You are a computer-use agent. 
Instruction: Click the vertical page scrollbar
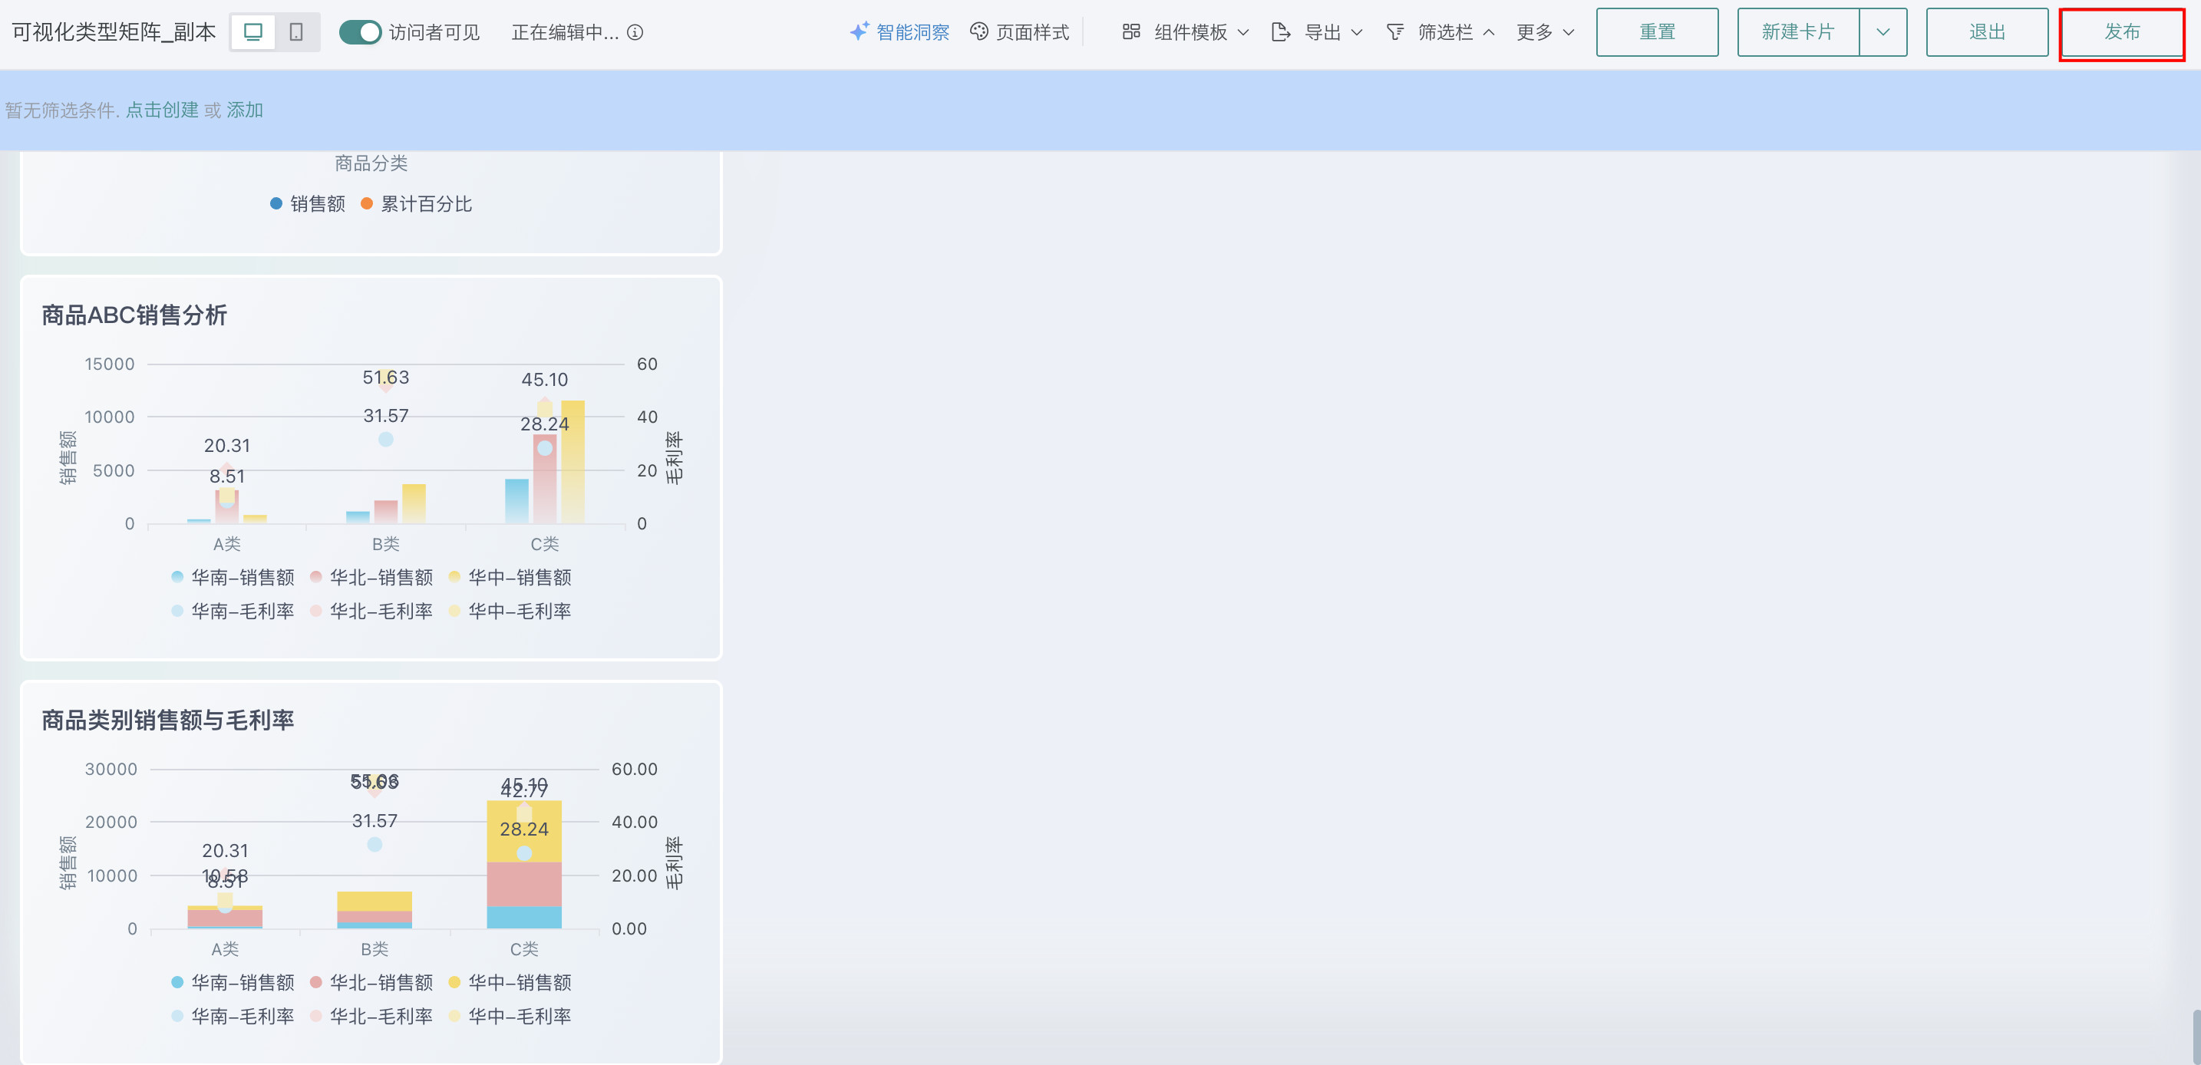pyautogui.click(x=2195, y=1036)
